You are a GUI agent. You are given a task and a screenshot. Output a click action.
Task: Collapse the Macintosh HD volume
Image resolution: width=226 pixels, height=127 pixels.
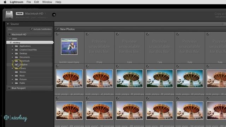tap(10, 35)
